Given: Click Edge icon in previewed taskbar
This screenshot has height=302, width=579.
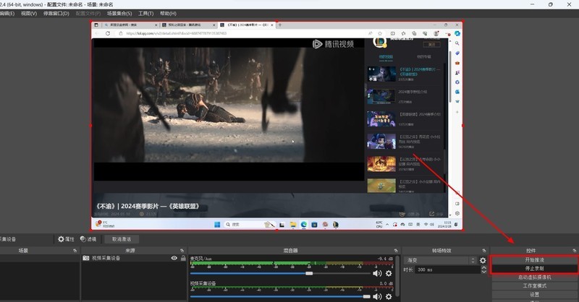Looking at the screenshot, I should coord(303,224).
